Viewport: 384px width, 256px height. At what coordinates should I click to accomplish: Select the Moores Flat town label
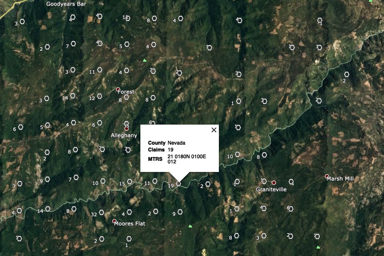click(130, 224)
